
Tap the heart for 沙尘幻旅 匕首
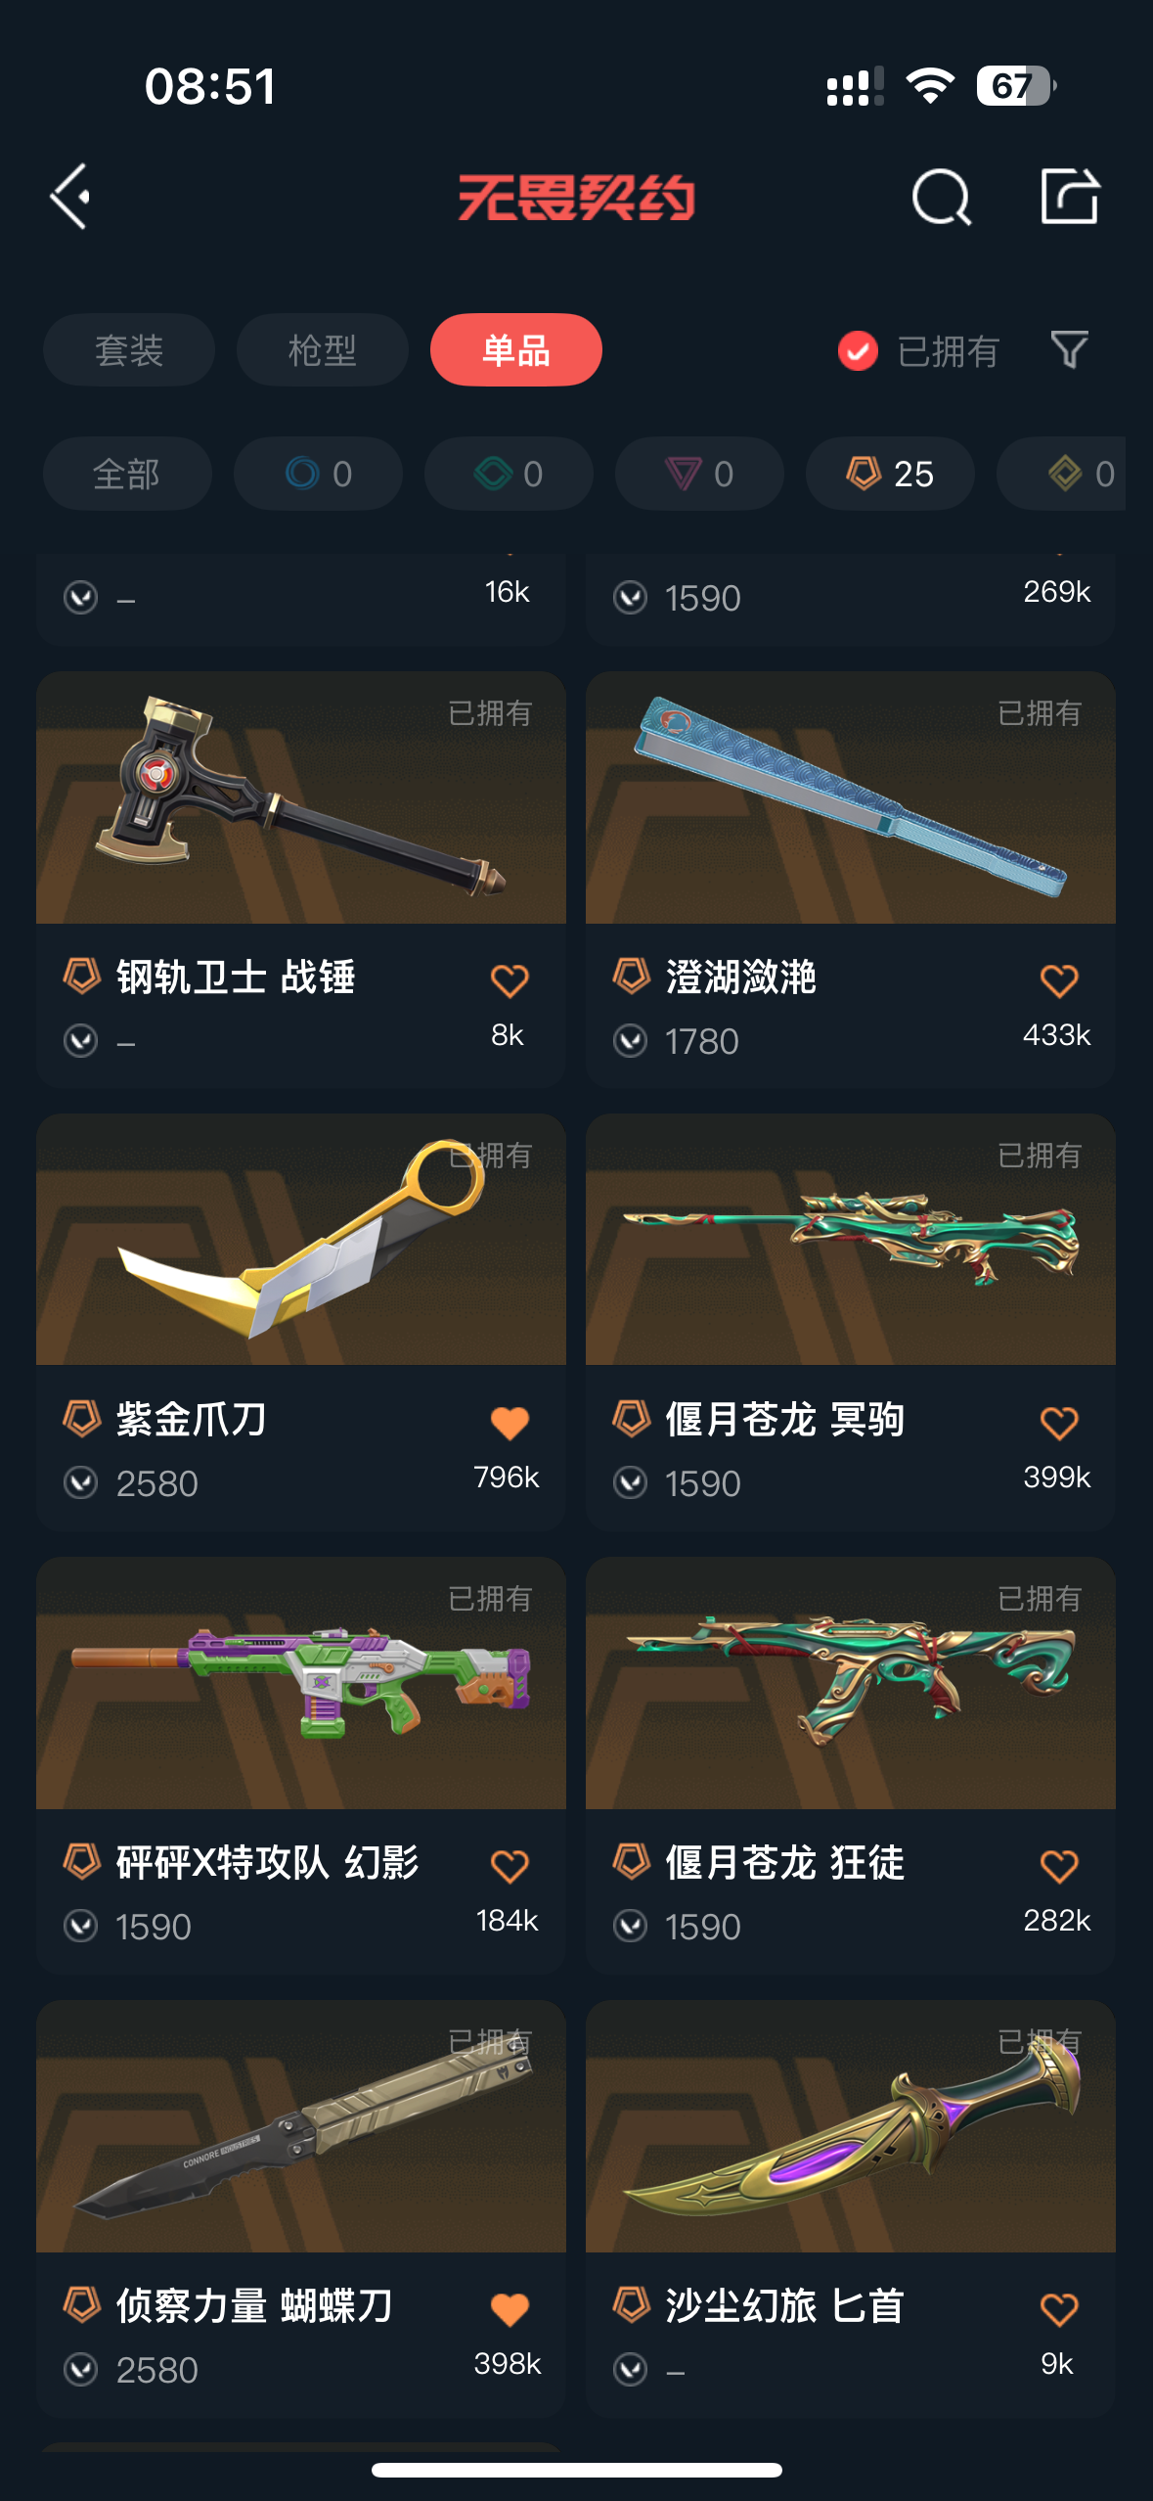click(x=1059, y=2309)
